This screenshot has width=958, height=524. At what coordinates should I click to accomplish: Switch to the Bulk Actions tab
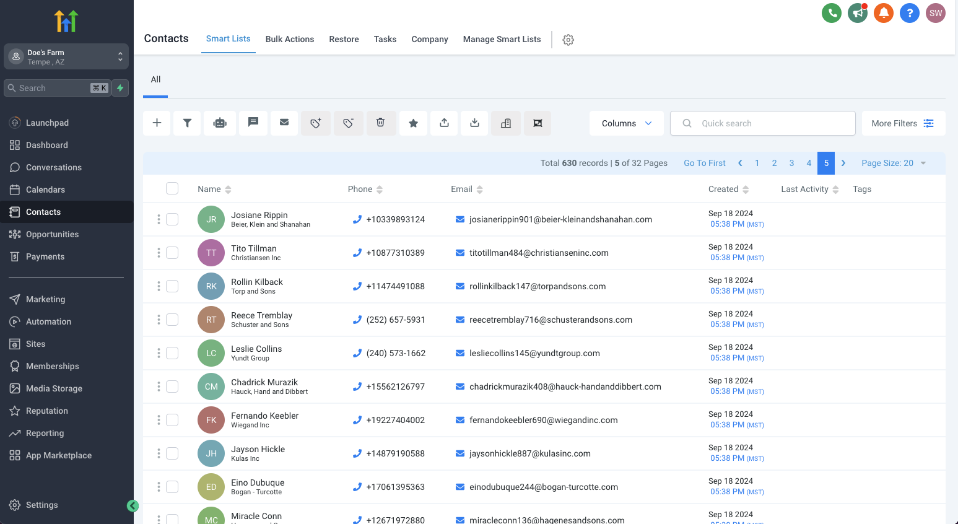click(289, 39)
